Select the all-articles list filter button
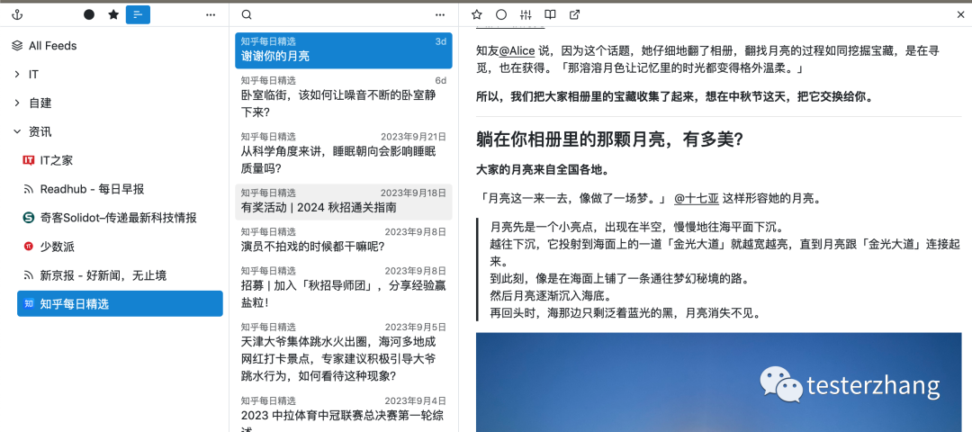This screenshot has height=432, width=972. (x=138, y=15)
